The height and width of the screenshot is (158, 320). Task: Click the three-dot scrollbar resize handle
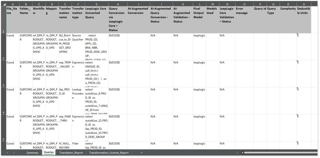point(237,153)
